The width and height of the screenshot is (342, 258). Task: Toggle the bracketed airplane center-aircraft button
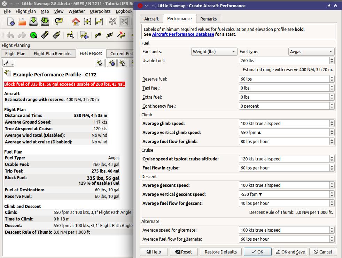click(x=124, y=22)
